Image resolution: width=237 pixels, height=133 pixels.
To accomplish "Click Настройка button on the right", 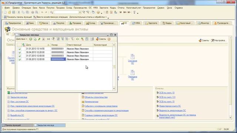I will [219, 40].
